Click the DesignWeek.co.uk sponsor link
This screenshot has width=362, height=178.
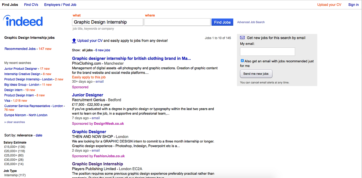pos(109,124)
